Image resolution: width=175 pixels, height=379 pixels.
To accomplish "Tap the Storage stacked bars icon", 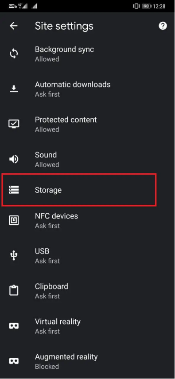I will (14, 190).
